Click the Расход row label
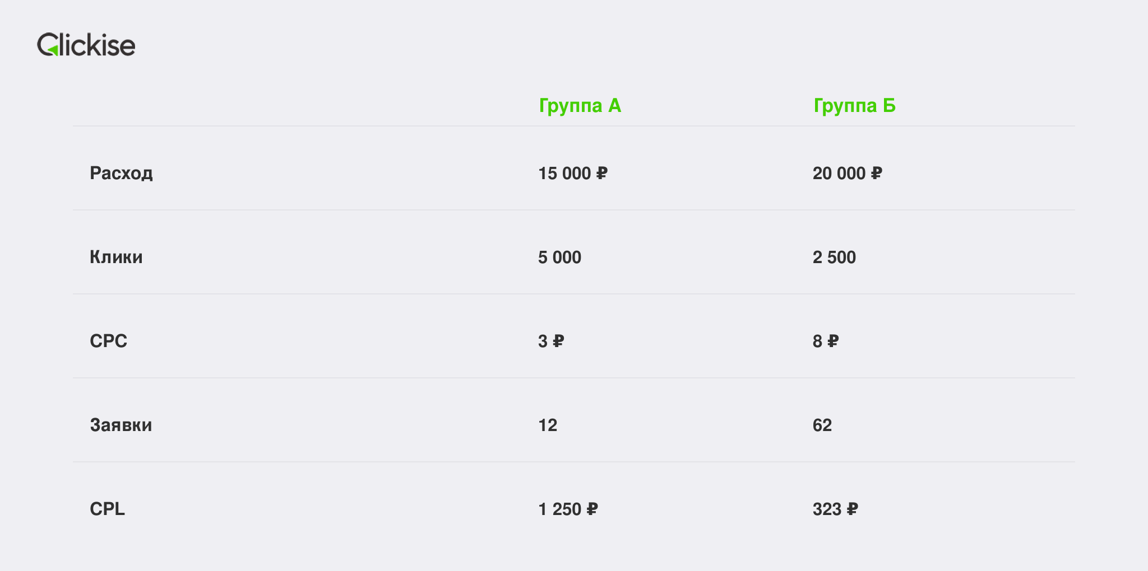This screenshot has width=1148, height=571. click(x=121, y=173)
